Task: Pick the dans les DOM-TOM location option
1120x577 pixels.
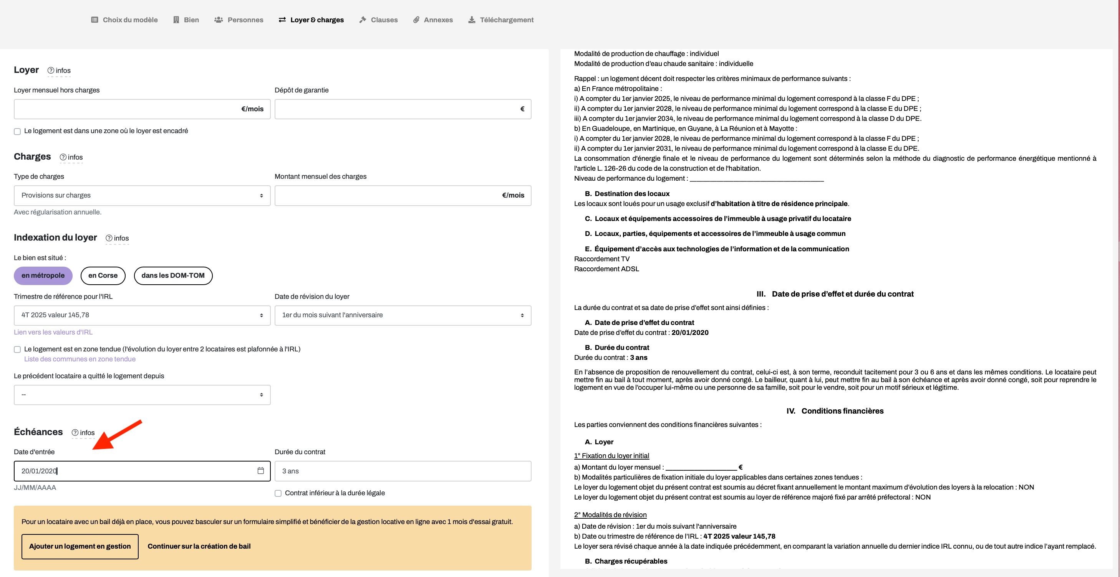Action: (173, 275)
